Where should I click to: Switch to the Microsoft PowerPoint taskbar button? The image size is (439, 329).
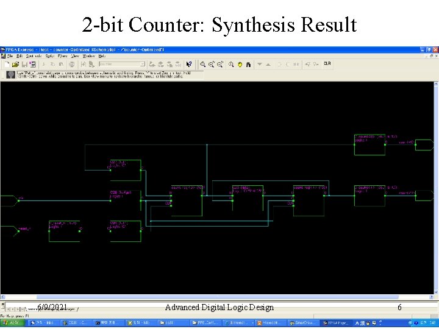point(271,323)
